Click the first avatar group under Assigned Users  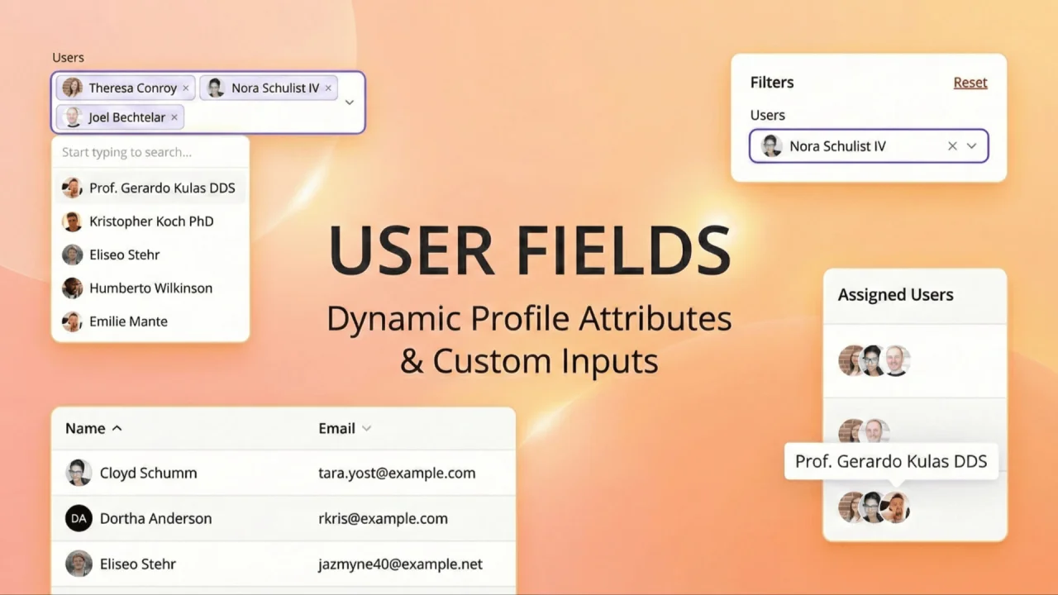click(874, 359)
